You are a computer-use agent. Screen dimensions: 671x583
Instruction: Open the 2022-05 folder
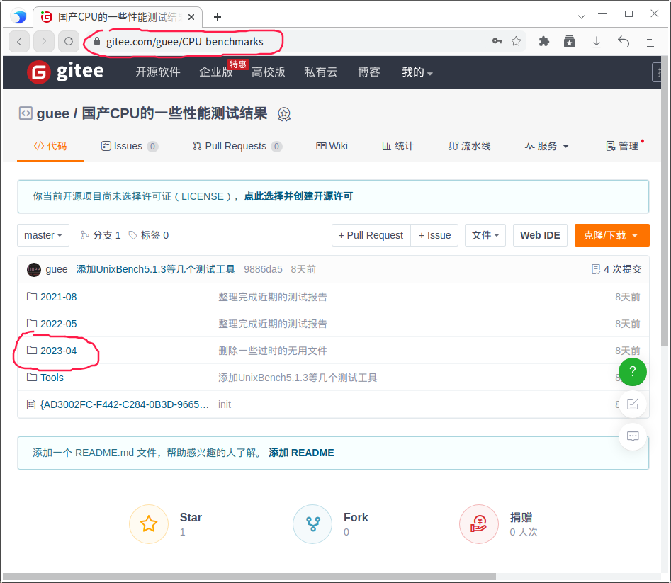pyautogui.click(x=58, y=324)
